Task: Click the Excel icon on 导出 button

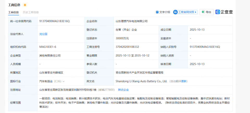Action: 203,12
